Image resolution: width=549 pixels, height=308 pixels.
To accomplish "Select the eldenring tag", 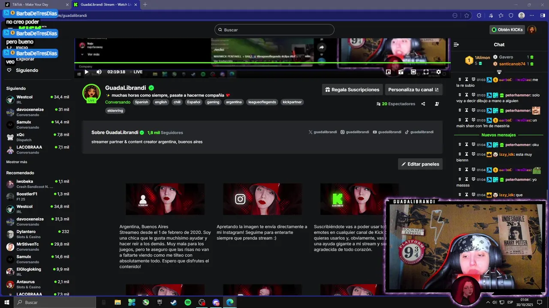I will [115, 110].
